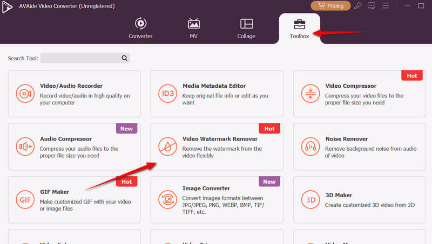Click 'Record video/audio in high quality' description
The height and width of the screenshot is (244, 432).
pyautogui.click(x=85, y=99)
